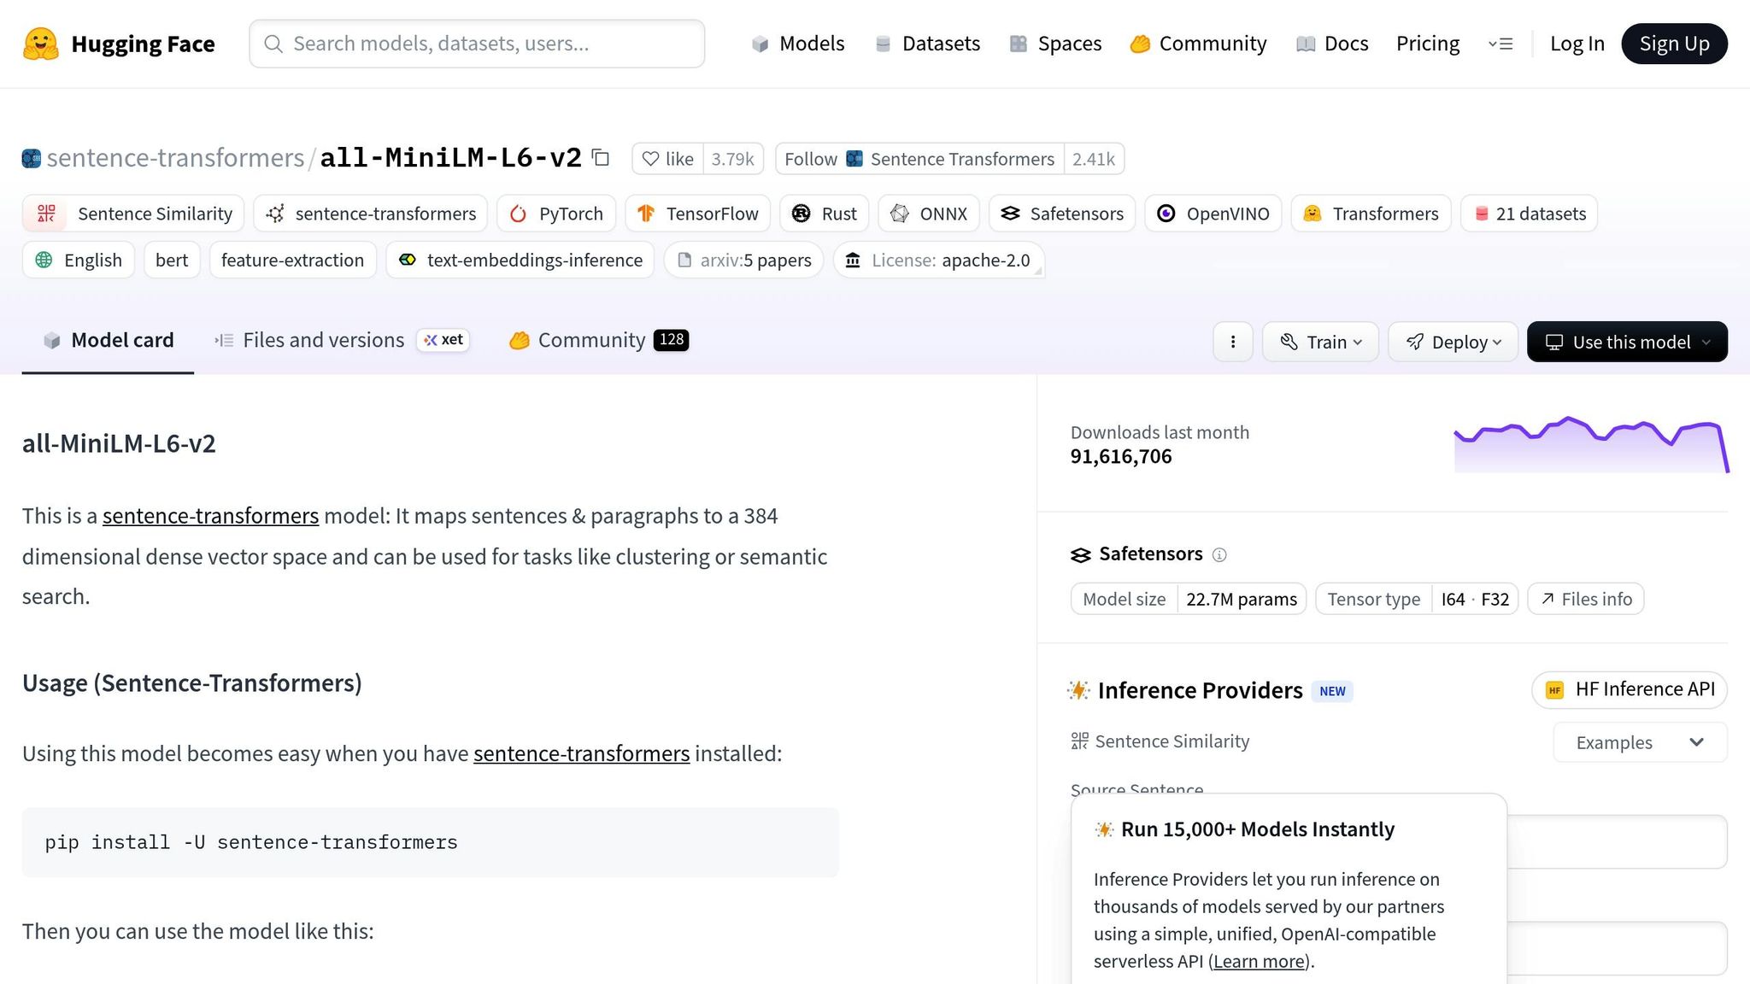Image resolution: width=1750 pixels, height=984 pixels.
Task: Open the Learn more link
Action: pos(1259,961)
